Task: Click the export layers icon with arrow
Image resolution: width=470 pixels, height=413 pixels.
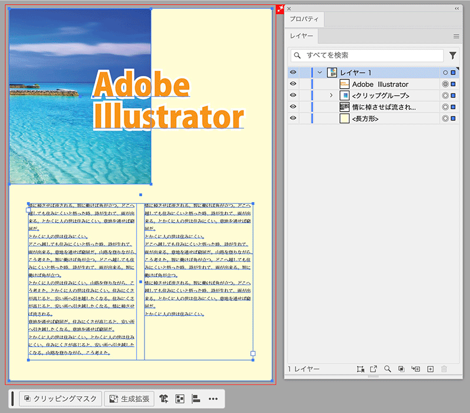Action: point(374,369)
